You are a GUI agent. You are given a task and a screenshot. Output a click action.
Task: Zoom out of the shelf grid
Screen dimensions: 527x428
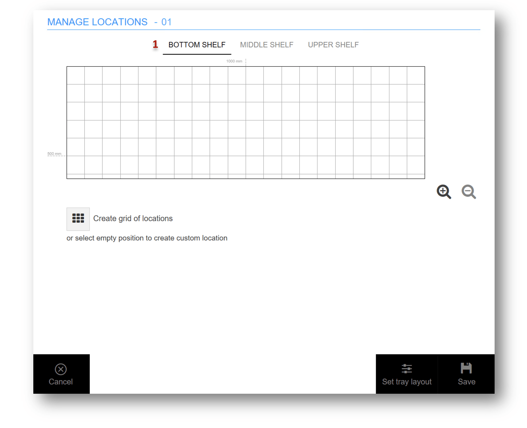tap(468, 192)
